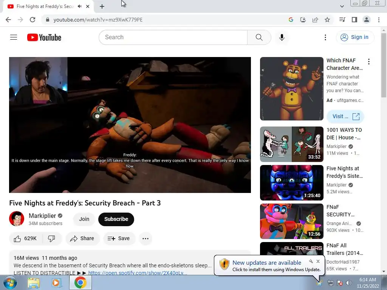Launch Windows Media Player from taskbar
Viewport: 387px width, 290px height.
(57, 283)
